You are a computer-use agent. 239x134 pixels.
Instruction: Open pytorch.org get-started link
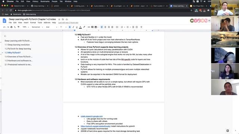coord(96,126)
